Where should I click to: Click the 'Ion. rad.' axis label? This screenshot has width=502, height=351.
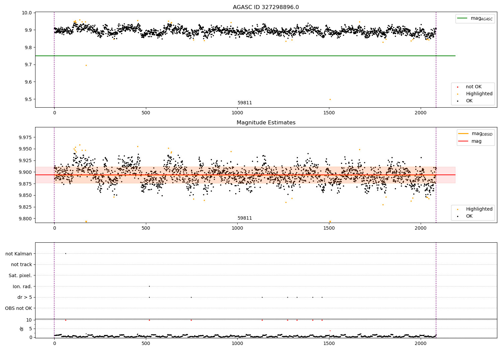pyautogui.click(x=22, y=286)
